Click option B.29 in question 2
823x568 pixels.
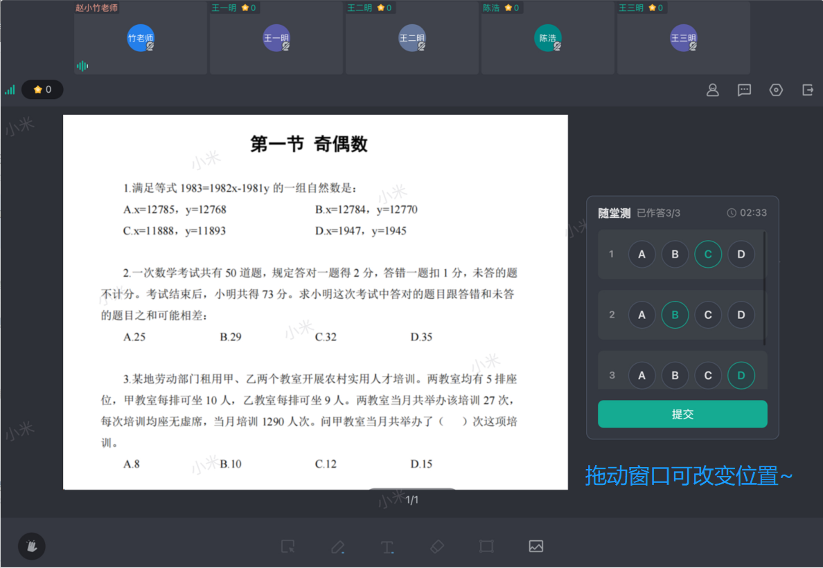point(231,337)
